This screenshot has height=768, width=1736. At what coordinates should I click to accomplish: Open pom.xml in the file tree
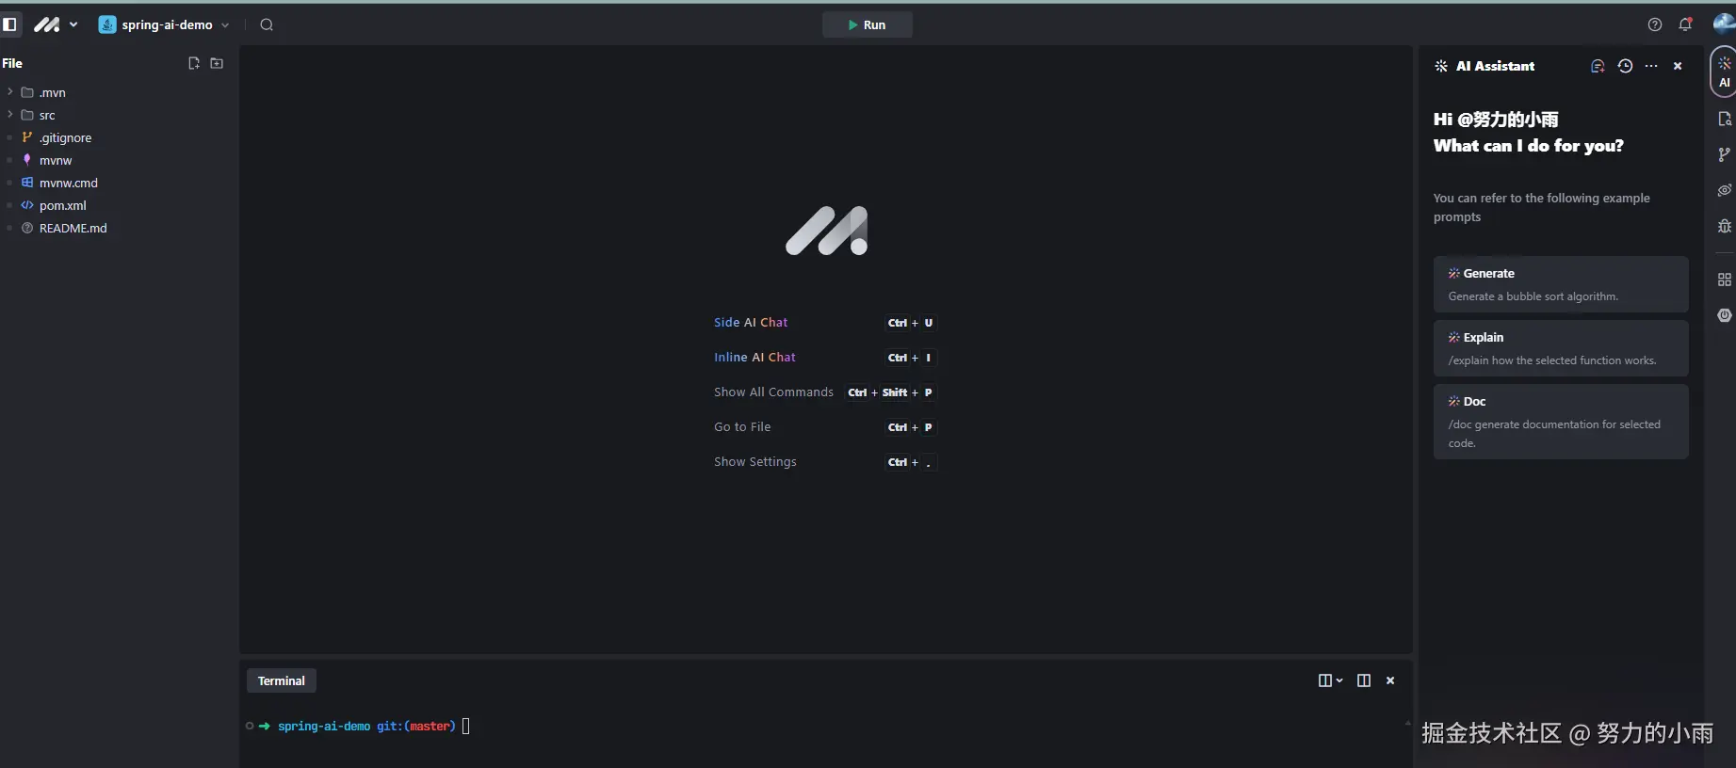point(62,205)
